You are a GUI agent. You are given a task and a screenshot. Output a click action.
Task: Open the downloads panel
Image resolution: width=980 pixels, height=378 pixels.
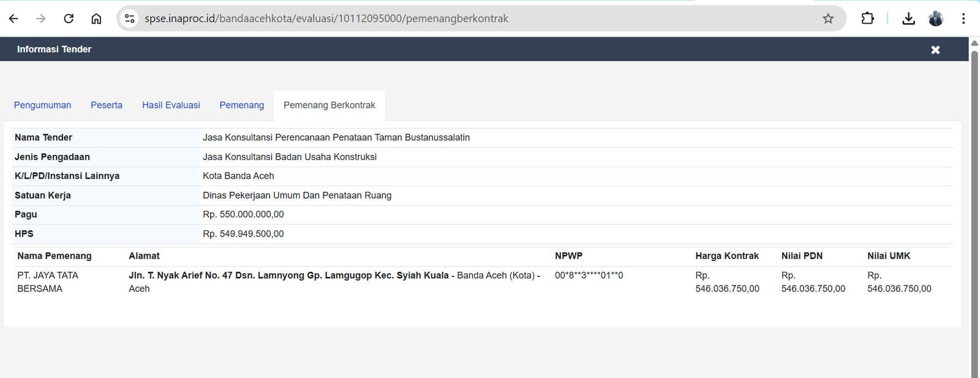click(x=908, y=19)
